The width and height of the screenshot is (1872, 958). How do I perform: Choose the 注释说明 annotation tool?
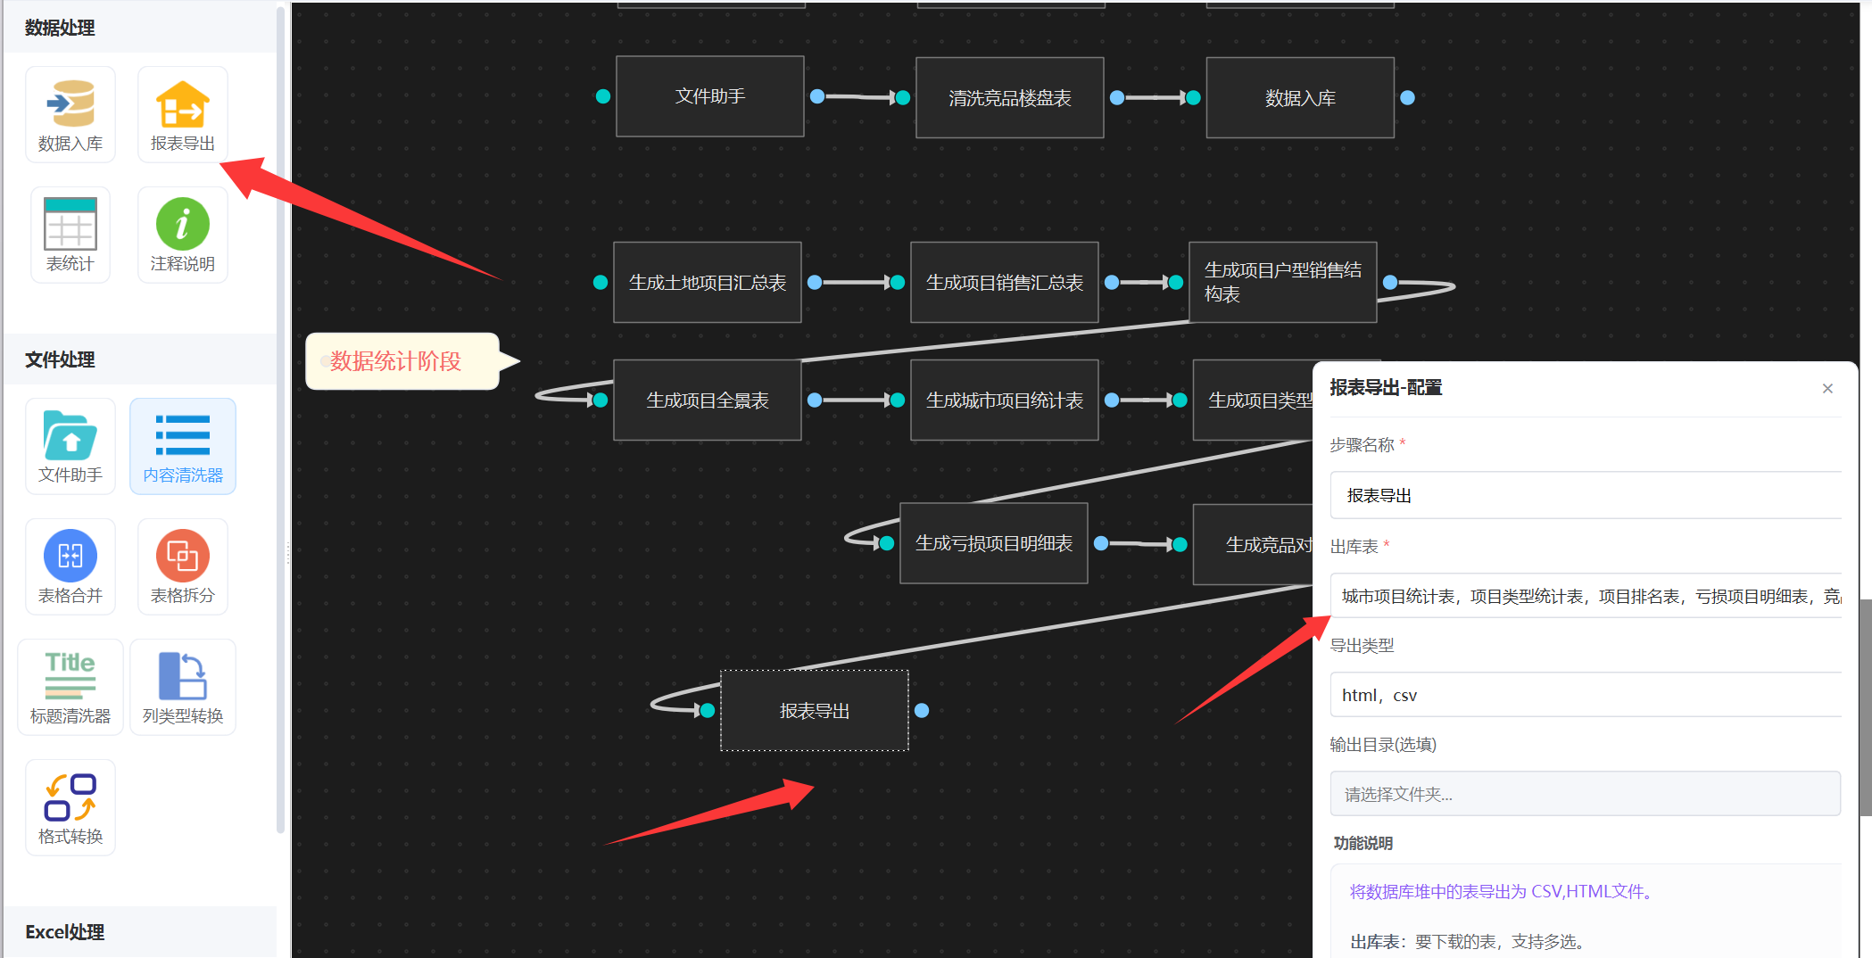coord(183,235)
